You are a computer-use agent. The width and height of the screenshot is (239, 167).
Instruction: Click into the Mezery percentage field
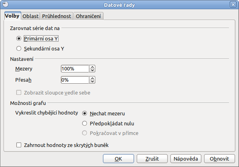click(x=75, y=68)
